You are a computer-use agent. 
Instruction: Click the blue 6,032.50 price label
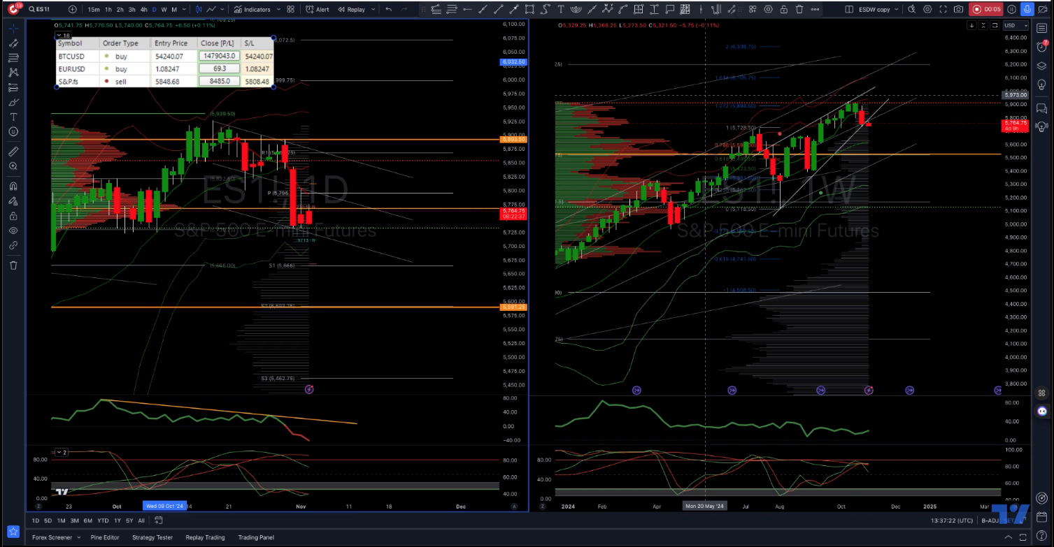513,62
